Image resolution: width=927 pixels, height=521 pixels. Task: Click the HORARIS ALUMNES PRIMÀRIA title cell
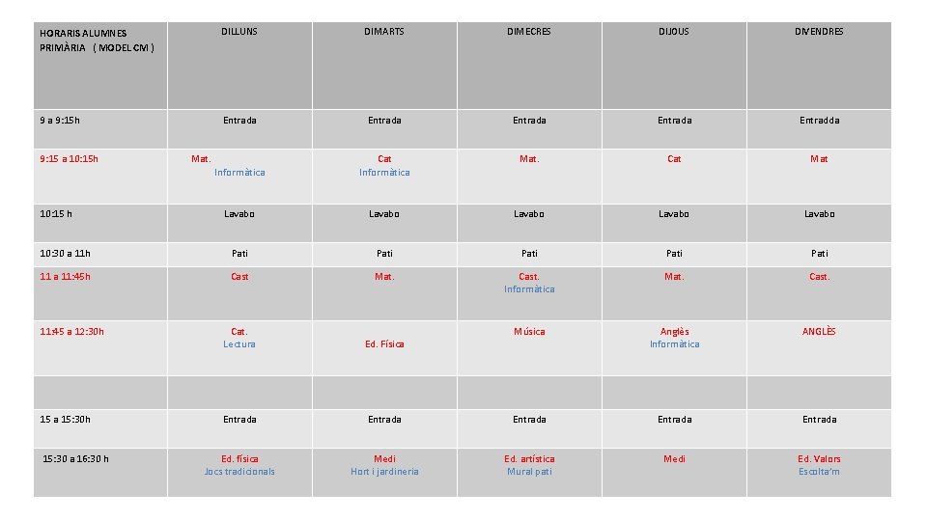point(97,40)
